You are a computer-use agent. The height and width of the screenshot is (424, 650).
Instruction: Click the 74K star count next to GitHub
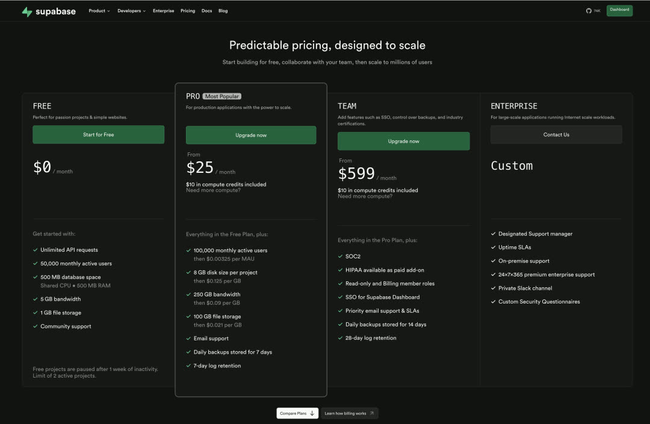pyautogui.click(x=596, y=10)
